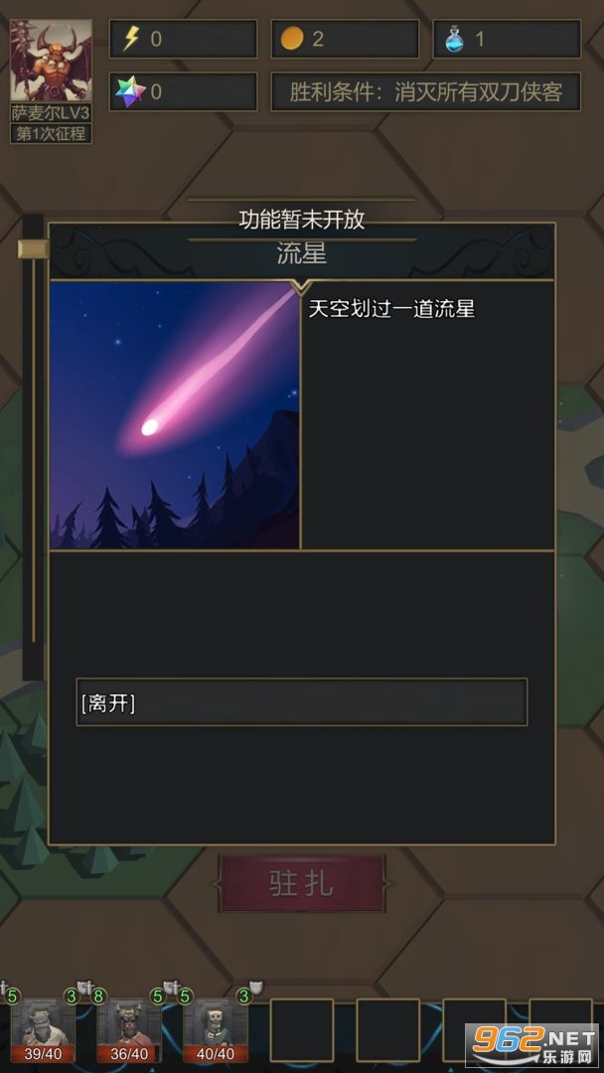This screenshot has width=604, height=1073.
Task: Tap the lightning energy icon
Action: pos(131,39)
